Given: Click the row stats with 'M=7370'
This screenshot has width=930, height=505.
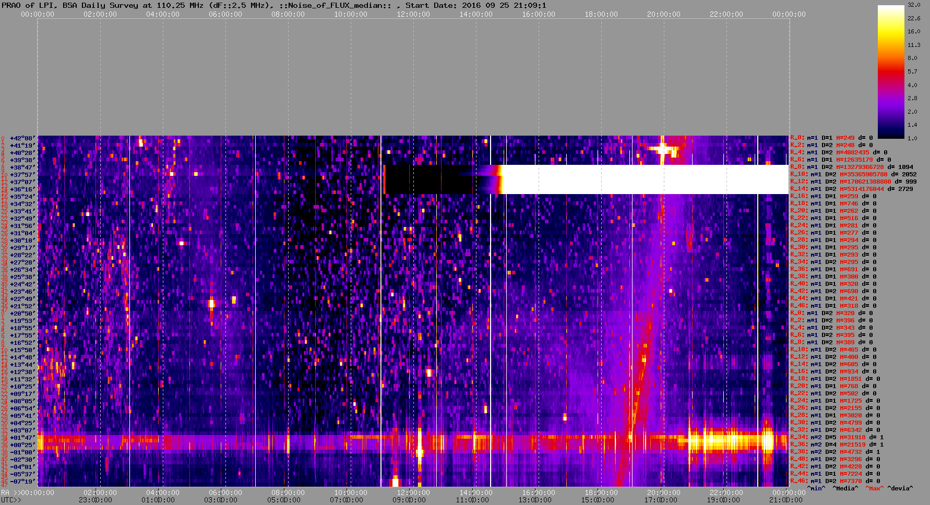Looking at the screenshot, I should [835, 481].
